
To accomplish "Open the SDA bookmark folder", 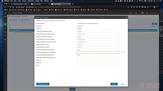I will click(106, 10).
